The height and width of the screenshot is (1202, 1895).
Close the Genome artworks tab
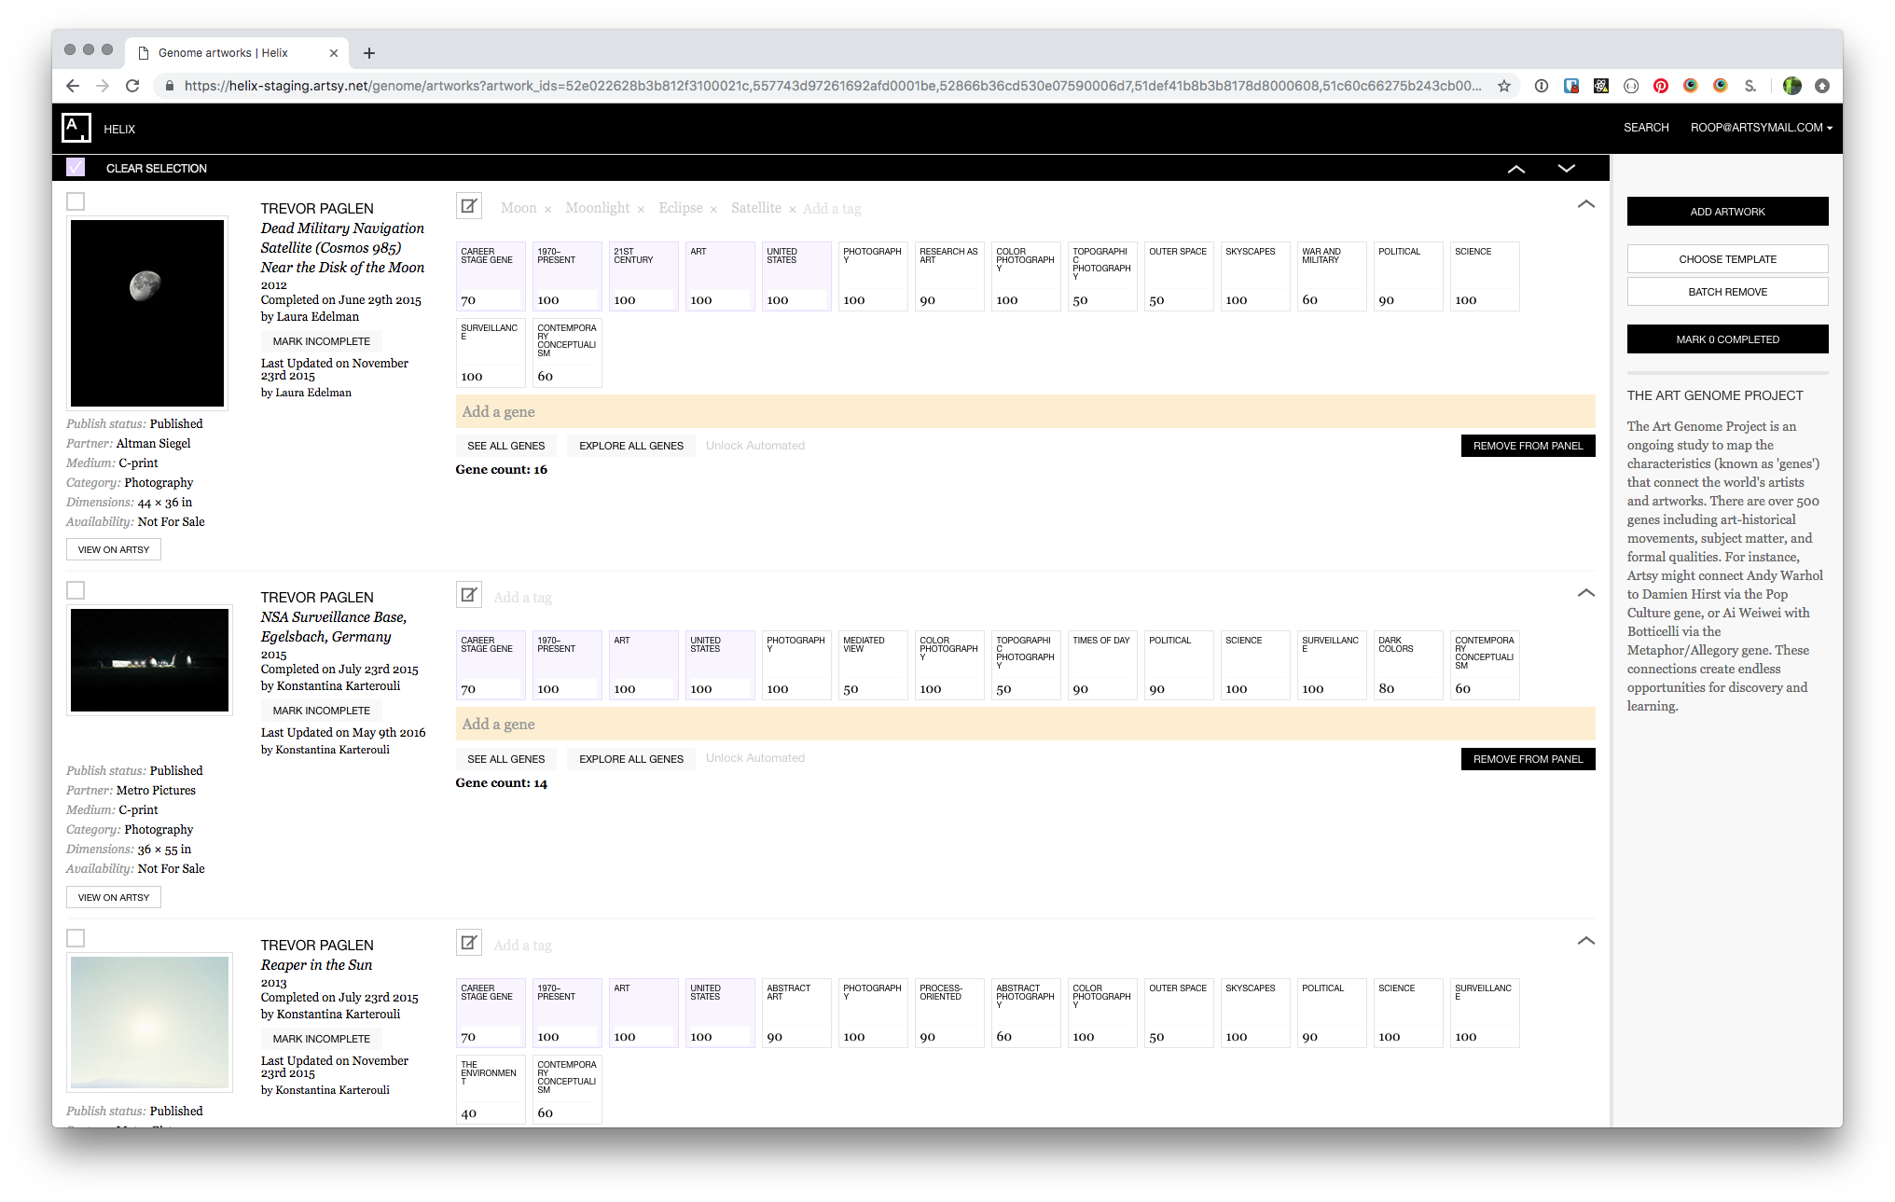[334, 53]
